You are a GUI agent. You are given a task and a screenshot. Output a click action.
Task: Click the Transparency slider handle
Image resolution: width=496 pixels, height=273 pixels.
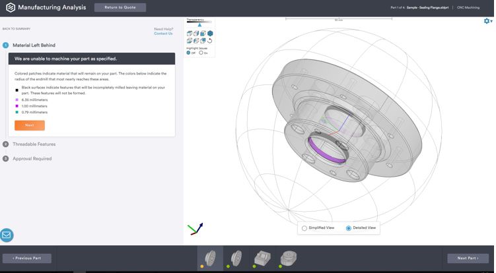[199, 24]
